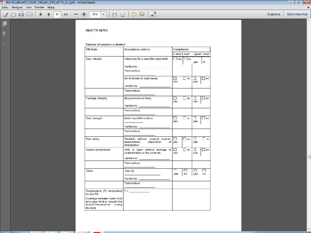This screenshot has width=311, height=233.
Task: Tick lower-level yes for No channels row
Action: click(x=175, y=79)
